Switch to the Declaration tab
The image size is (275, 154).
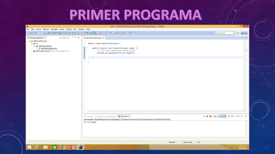point(111,117)
